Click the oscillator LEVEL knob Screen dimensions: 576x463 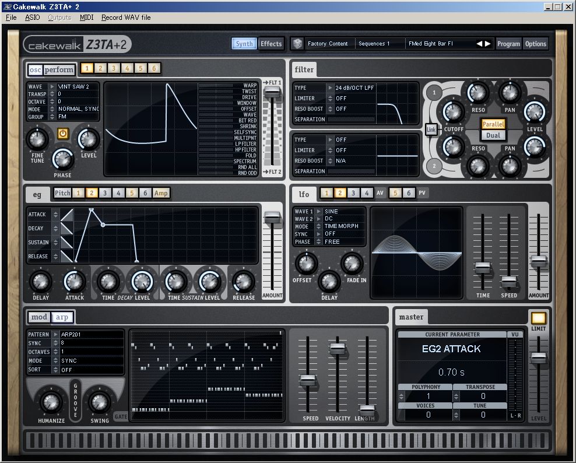coord(89,139)
